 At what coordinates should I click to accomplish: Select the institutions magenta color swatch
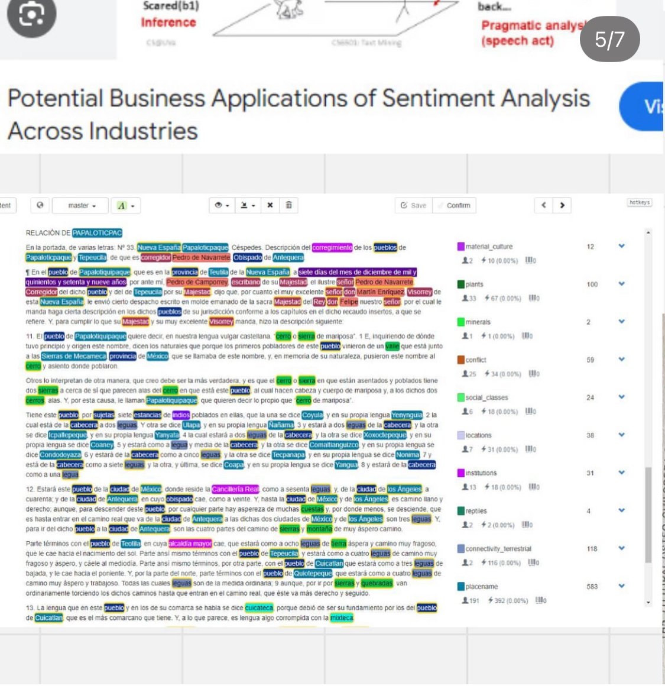click(461, 473)
